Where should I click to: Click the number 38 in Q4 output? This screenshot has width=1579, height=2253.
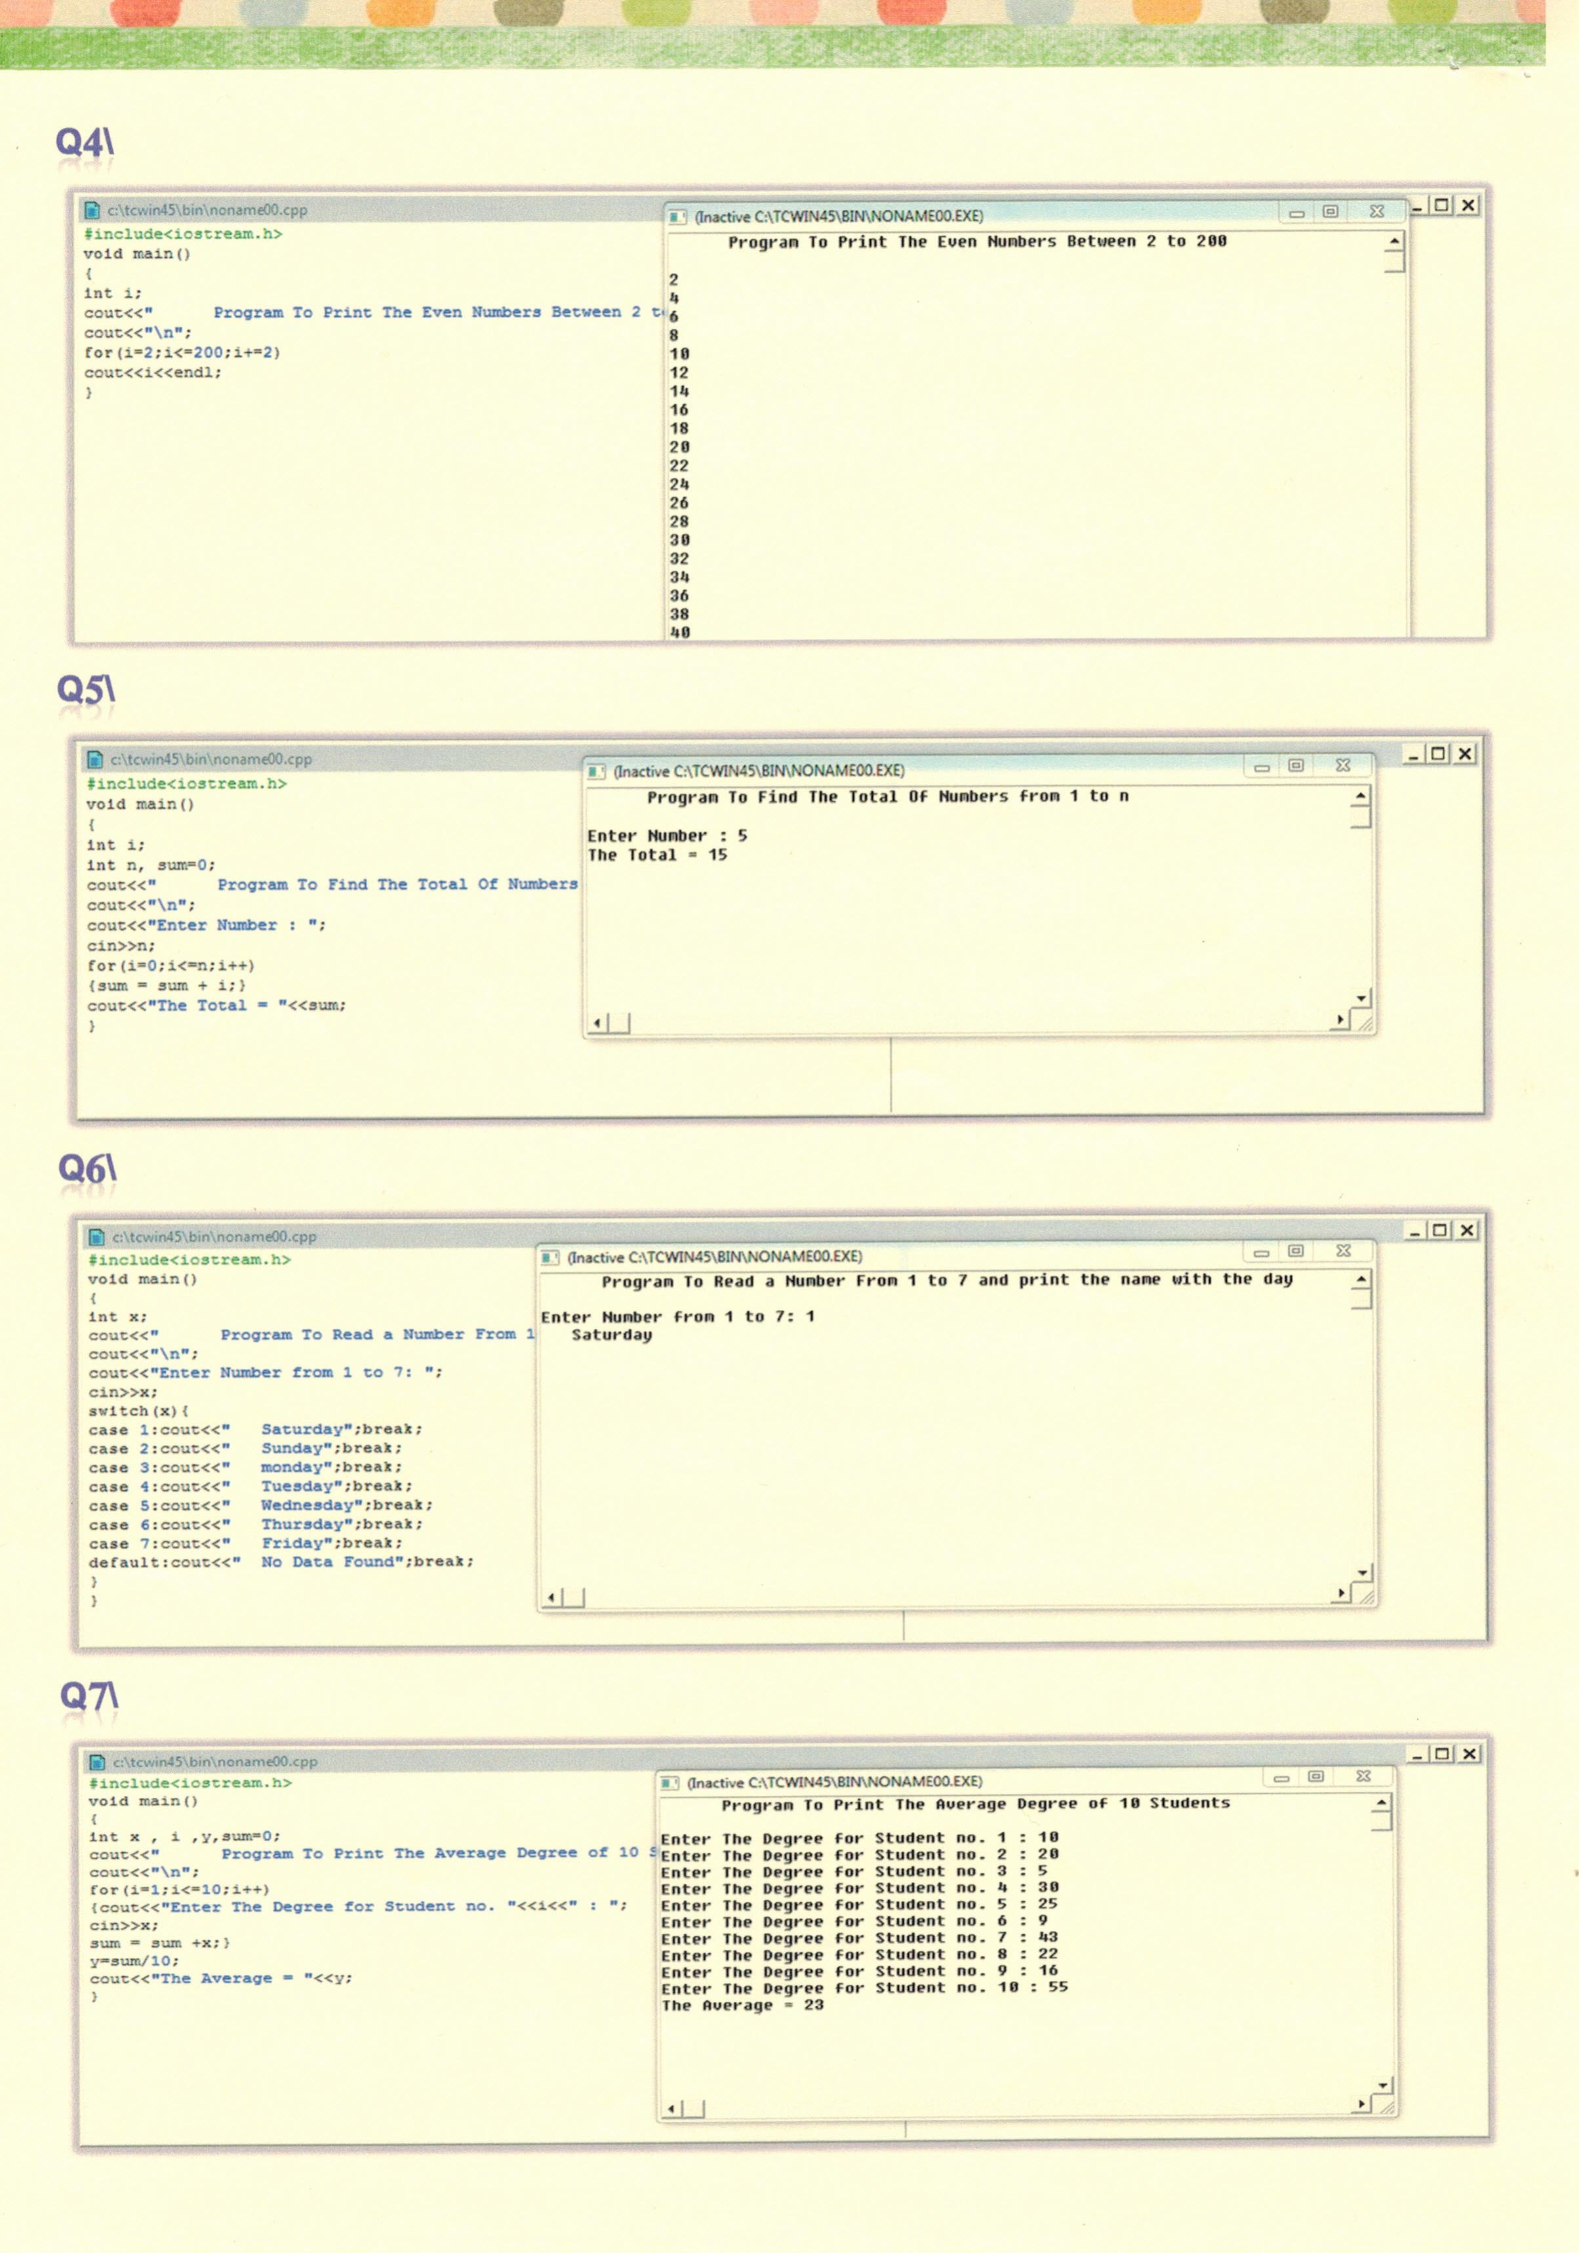tap(679, 615)
